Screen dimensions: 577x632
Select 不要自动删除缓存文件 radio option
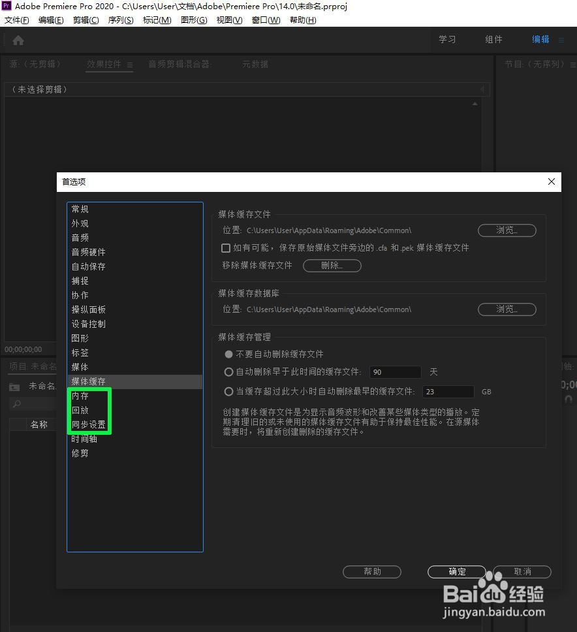(x=228, y=355)
